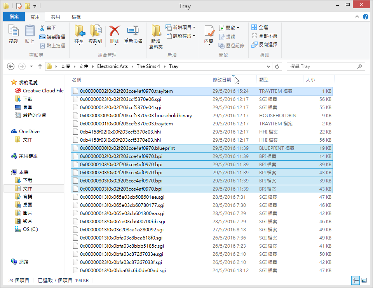Click the Properties icon in Quick Access Toolbar
Screen dimensions: 373x288
(19, 6)
